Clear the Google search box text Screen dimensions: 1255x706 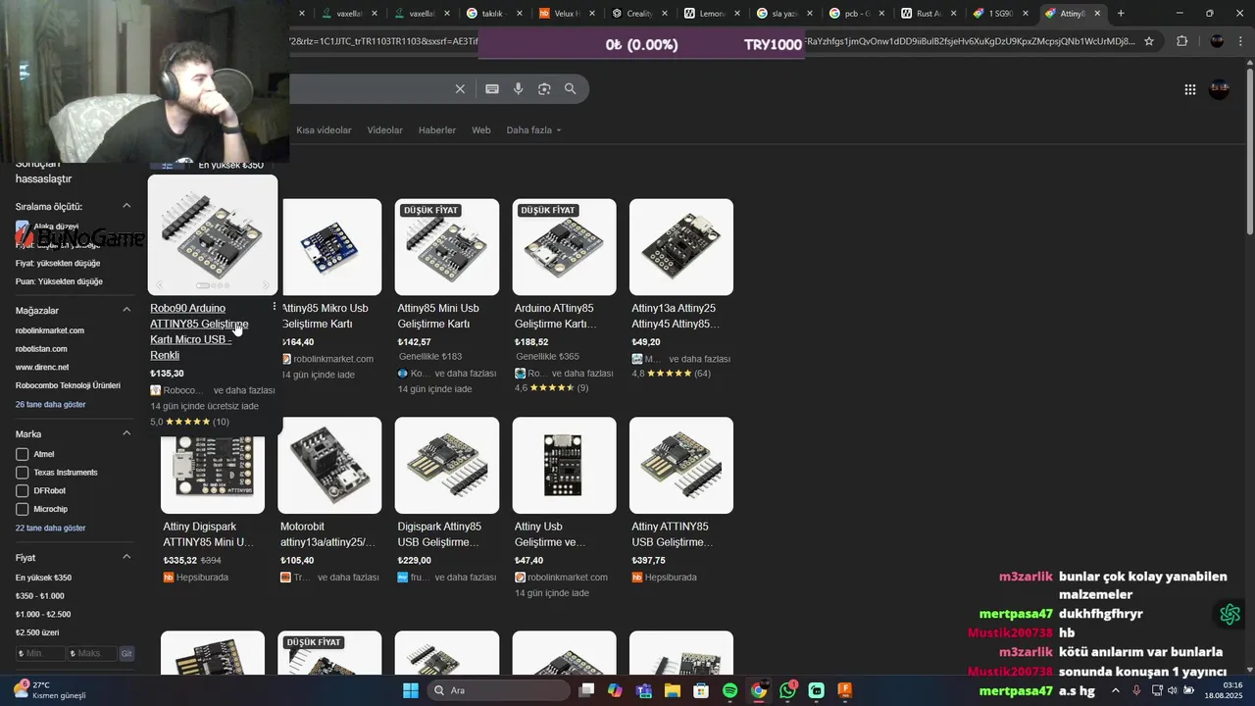click(x=460, y=89)
